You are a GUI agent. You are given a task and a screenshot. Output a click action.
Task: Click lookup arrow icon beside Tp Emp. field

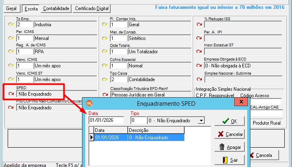click(11, 24)
